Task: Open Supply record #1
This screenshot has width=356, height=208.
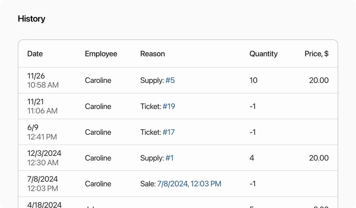Action: point(169,158)
